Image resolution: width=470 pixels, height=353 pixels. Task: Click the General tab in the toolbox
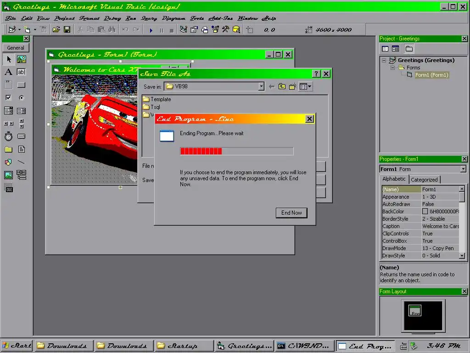[16, 48]
